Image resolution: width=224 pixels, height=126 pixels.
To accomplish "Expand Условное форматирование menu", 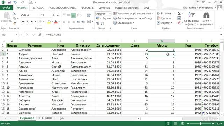I will point(133,13).
